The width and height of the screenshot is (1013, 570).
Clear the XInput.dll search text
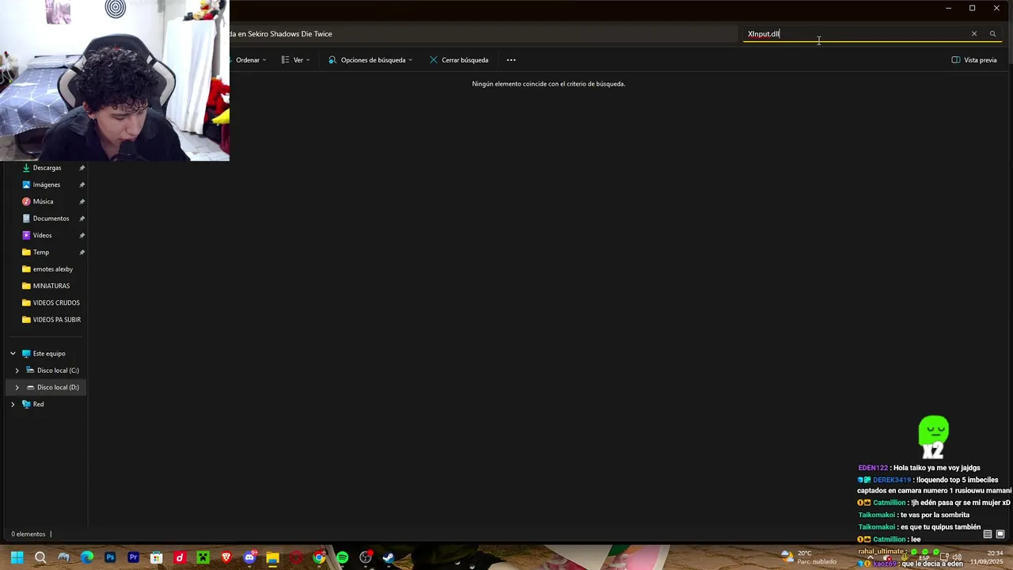973,34
